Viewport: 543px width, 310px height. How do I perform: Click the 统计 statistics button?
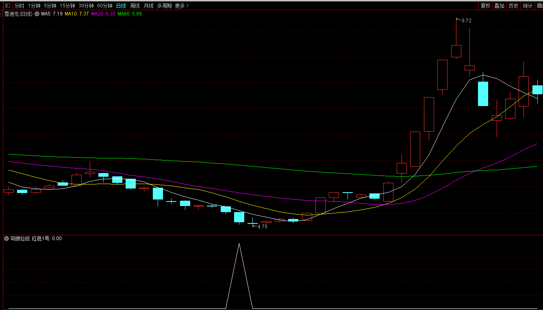[x=528, y=6]
